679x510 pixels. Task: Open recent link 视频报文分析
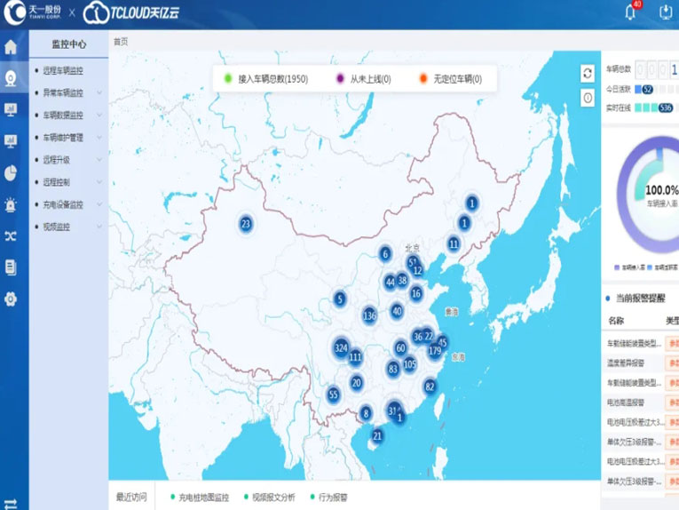click(272, 498)
